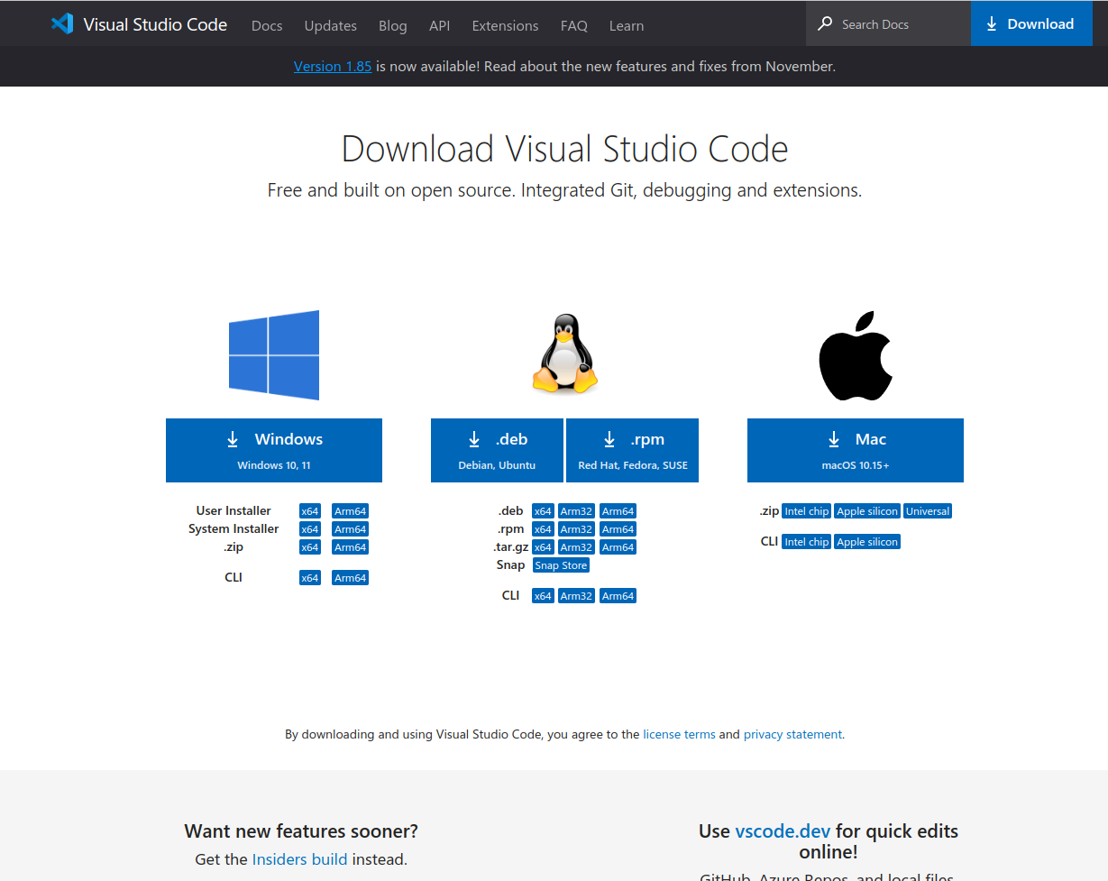The image size is (1108, 881).
Task: Go to the Blog page
Action: (x=393, y=25)
